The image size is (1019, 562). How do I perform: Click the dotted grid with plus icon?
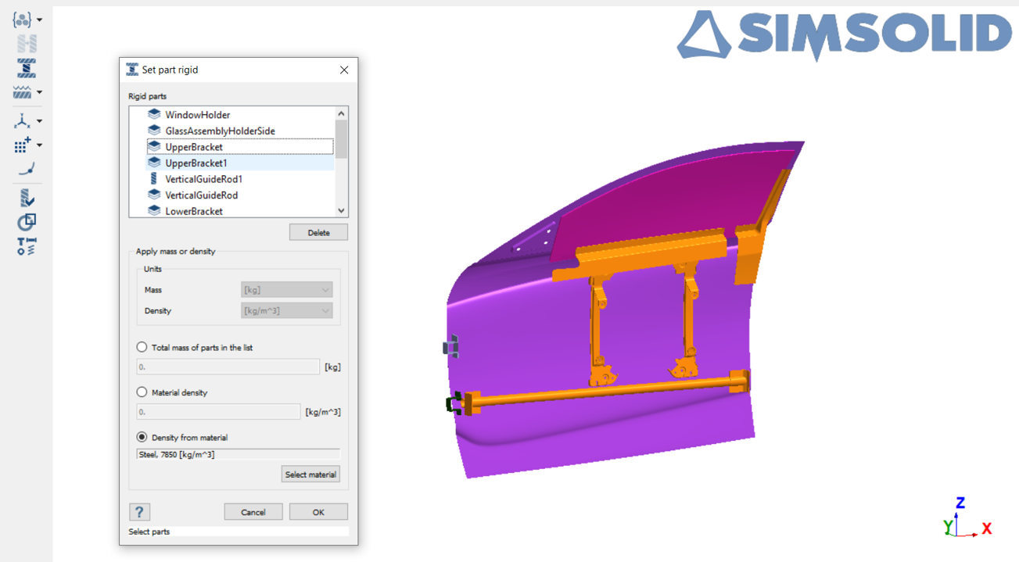pyautogui.click(x=23, y=145)
